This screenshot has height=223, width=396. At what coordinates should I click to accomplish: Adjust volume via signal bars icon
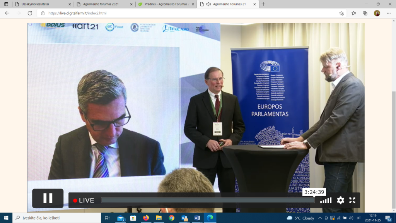click(326, 201)
